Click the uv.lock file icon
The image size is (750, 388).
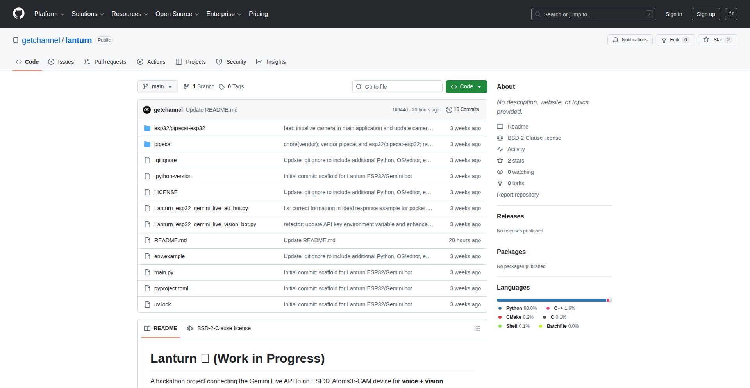coord(147,304)
